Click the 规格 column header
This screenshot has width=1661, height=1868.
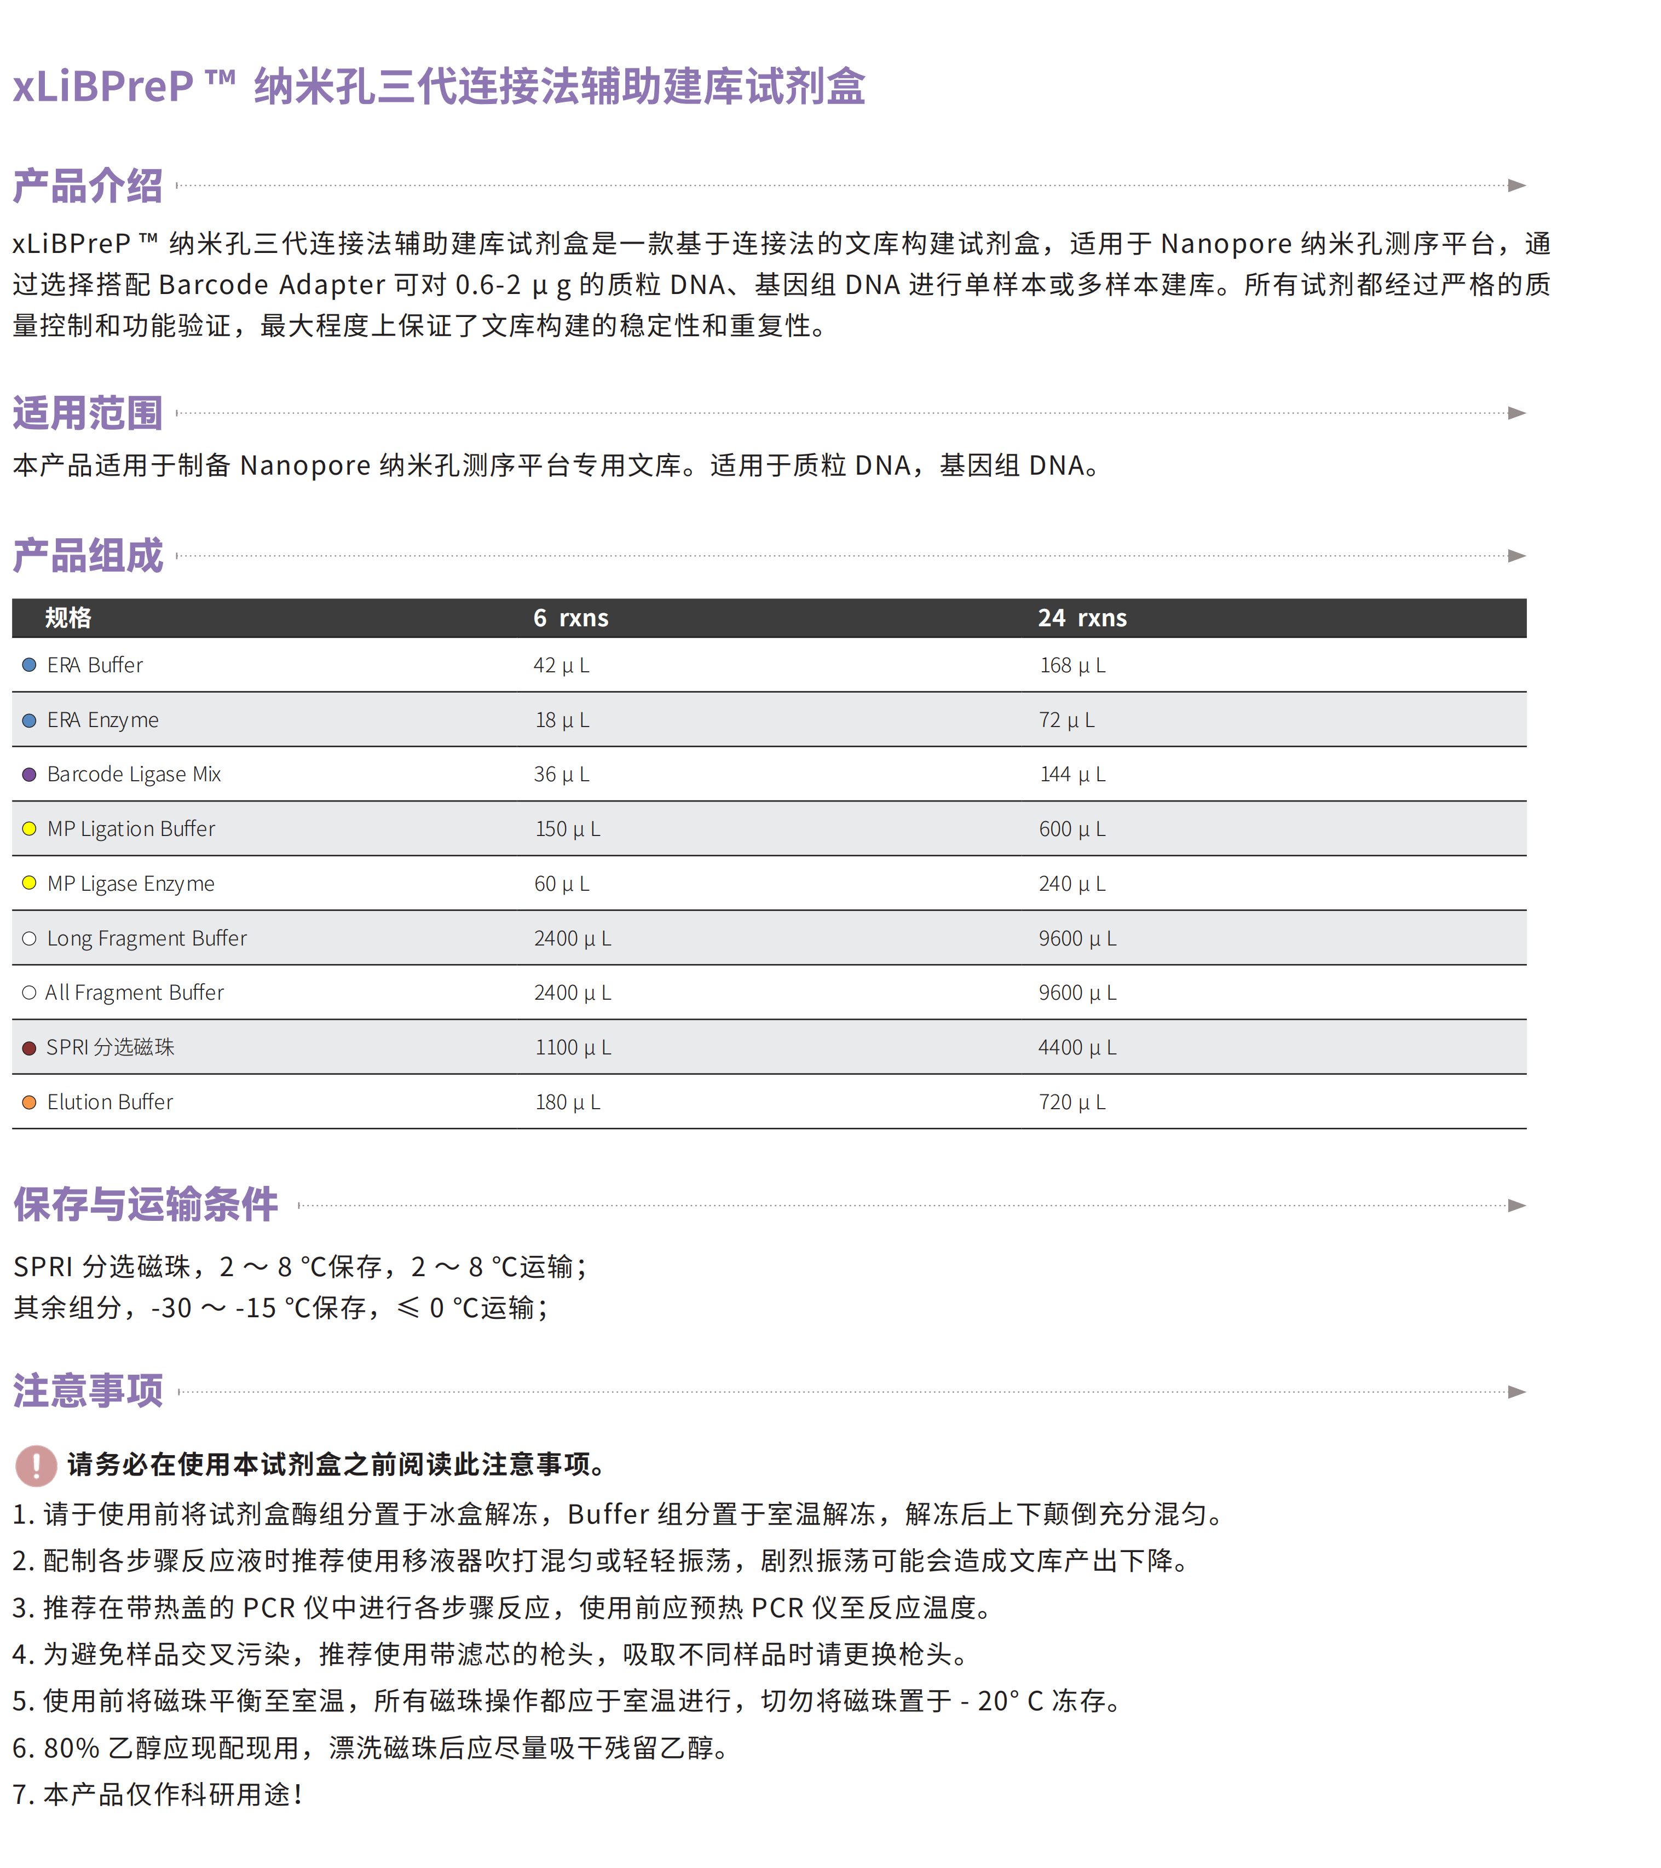coord(68,618)
